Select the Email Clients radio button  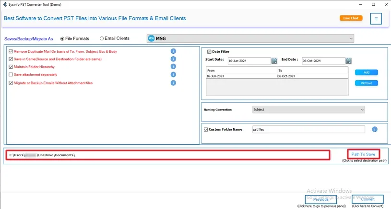tap(102, 38)
